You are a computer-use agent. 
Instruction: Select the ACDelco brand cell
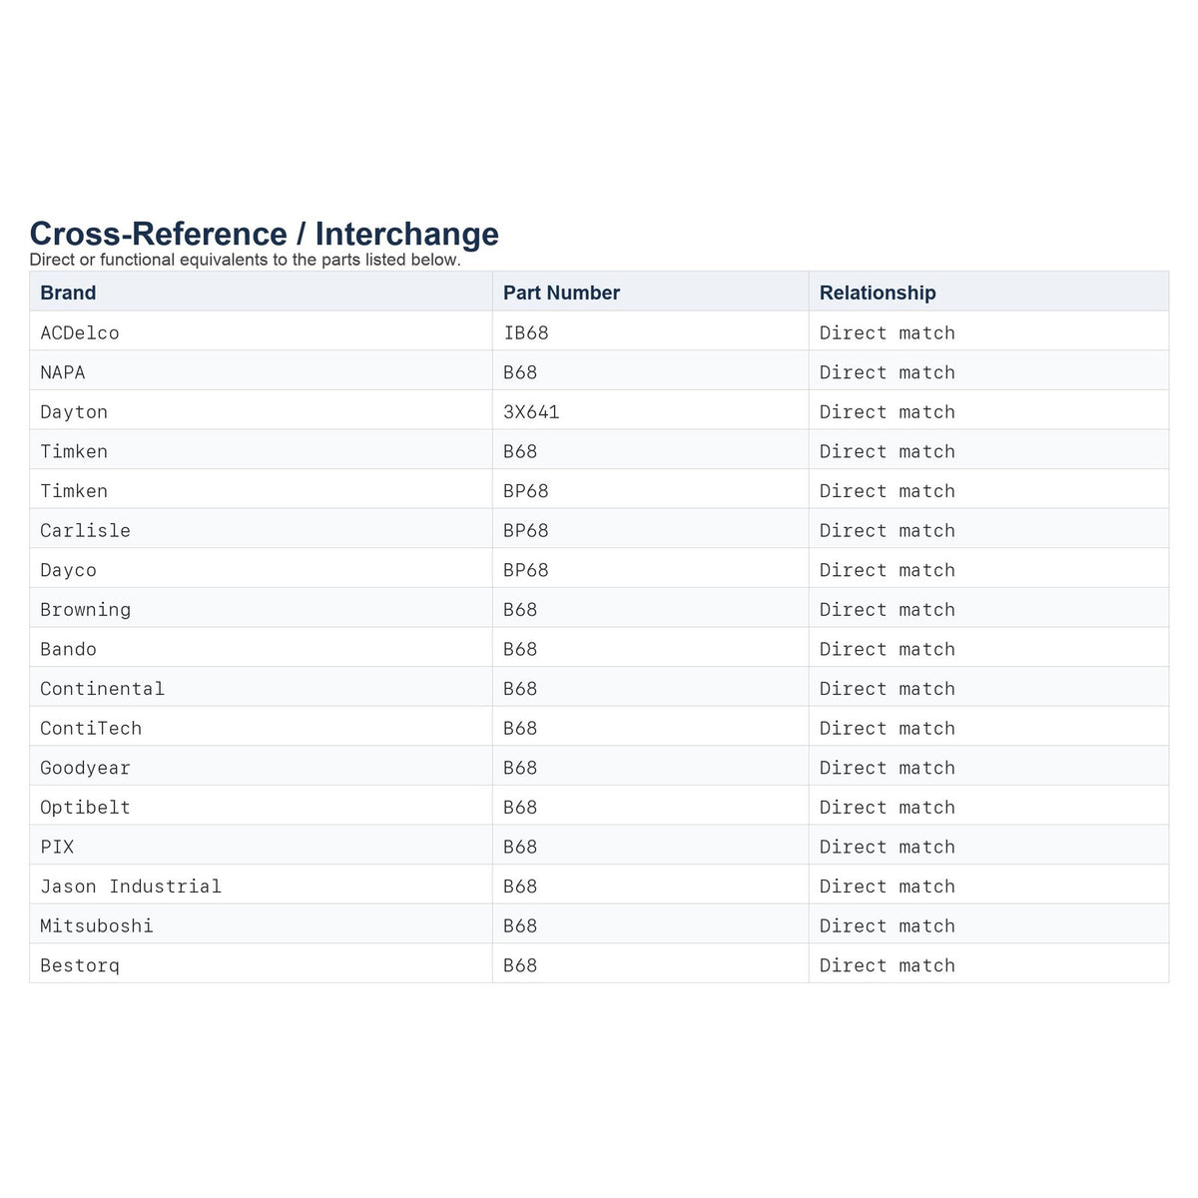click(x=261, y=331)
